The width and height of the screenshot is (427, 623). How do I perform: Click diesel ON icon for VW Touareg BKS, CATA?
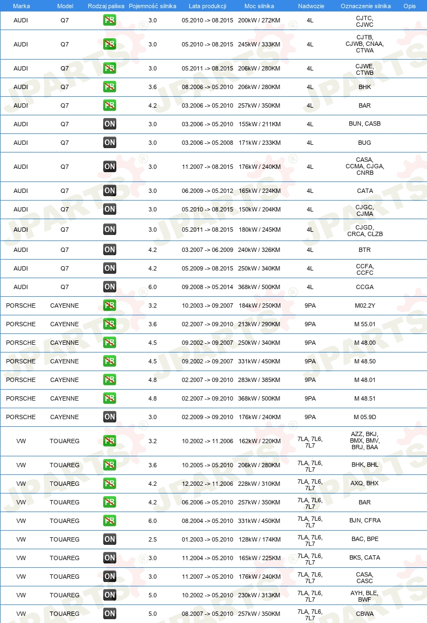110,558
